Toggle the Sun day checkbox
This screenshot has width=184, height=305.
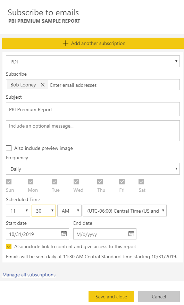pyautogui.click(x=9, y=182)
